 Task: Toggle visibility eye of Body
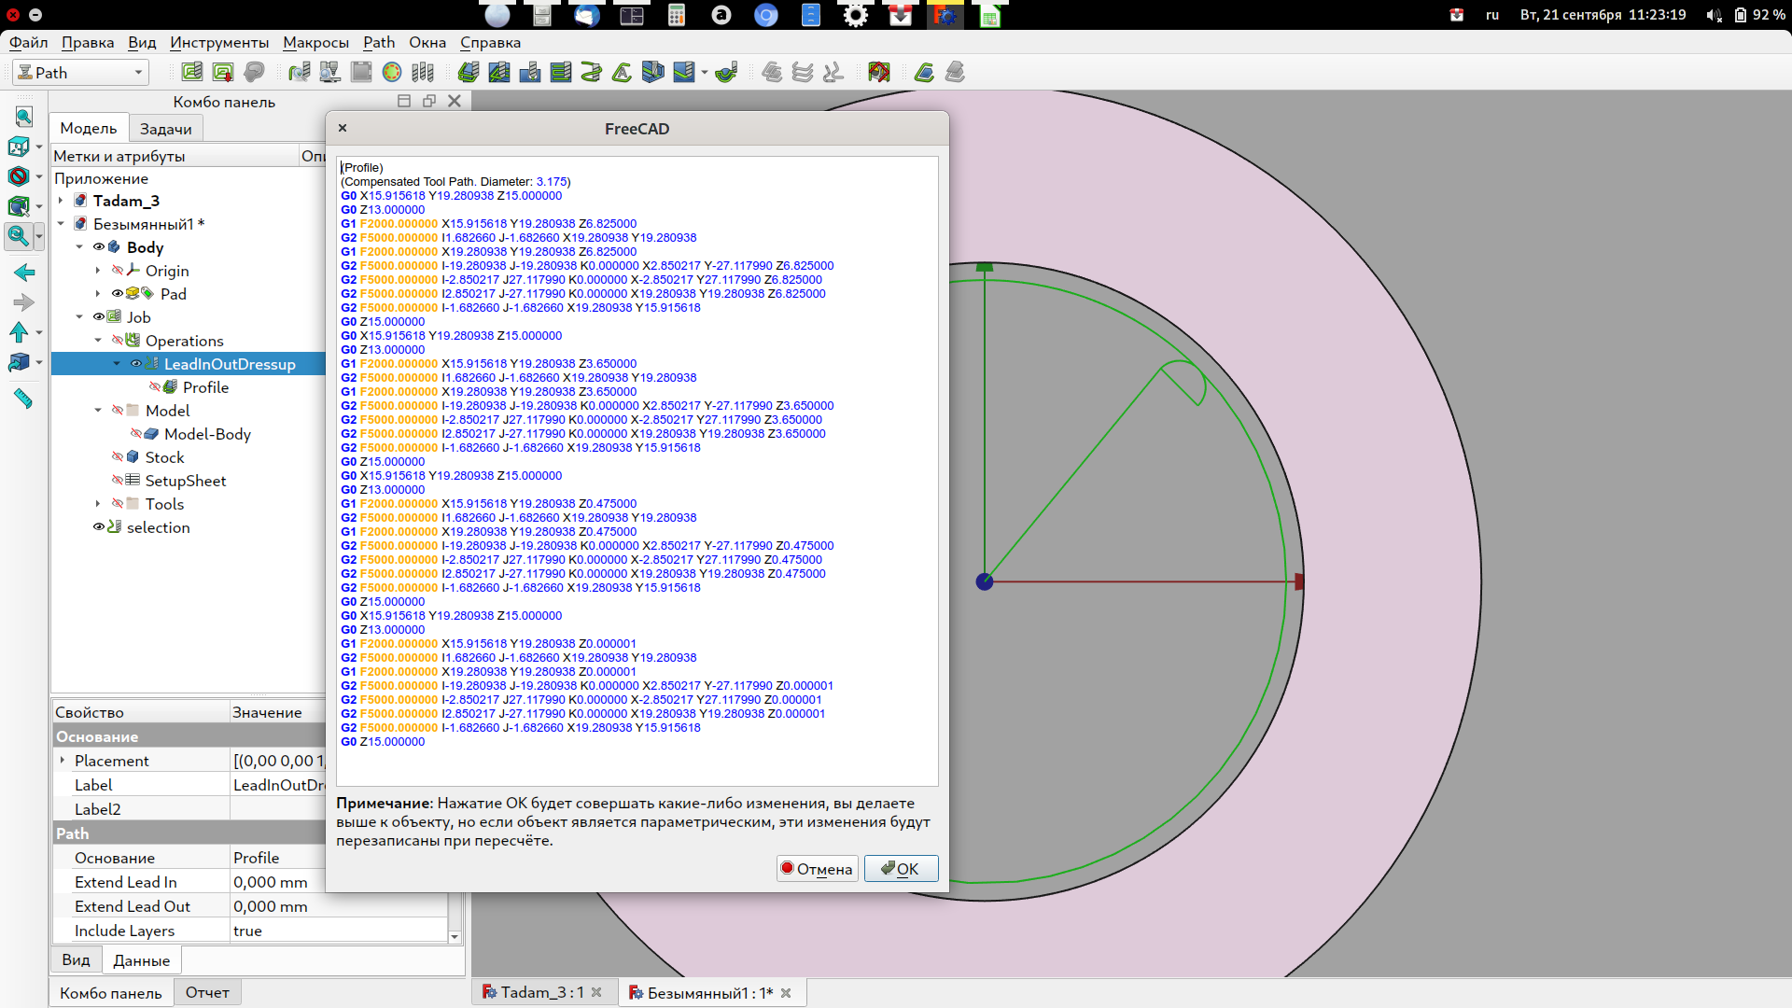pyautogui.click(x=98, y=247)
